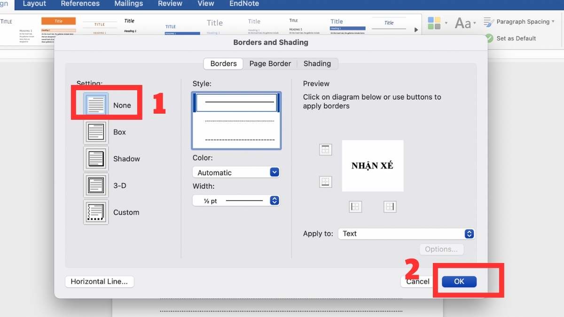564x317 pixels.
Task: Select the 3-D border setting icon
Action: click(96, 186)
